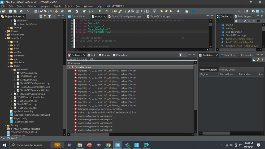265x149 pixels.
Task: Click the Windows taskbar search box
Action: (29, 145)
